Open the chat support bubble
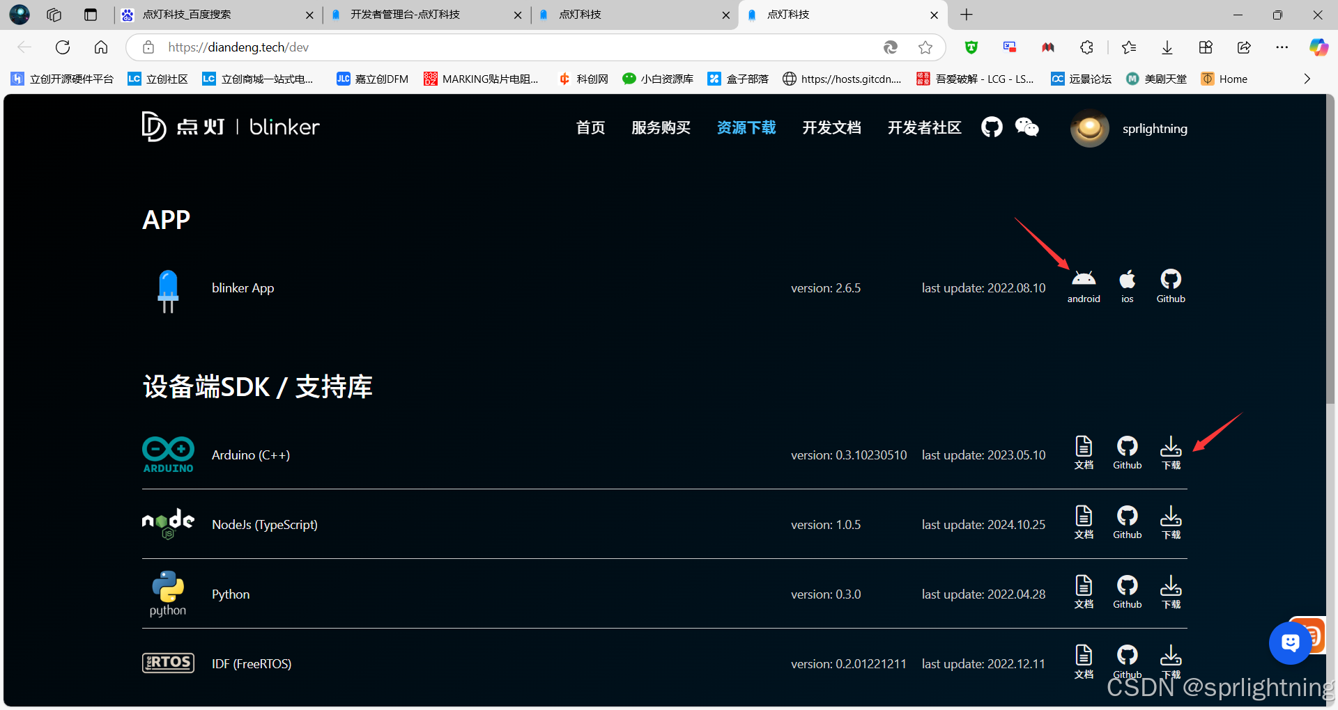The width and height of the screenshot is (1338, 710). click(1290, 643)
